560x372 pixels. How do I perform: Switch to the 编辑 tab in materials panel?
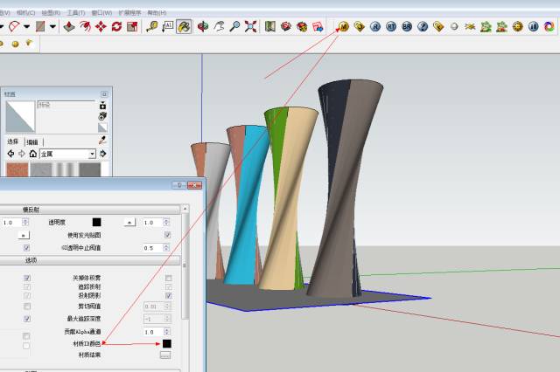point(32,141)
